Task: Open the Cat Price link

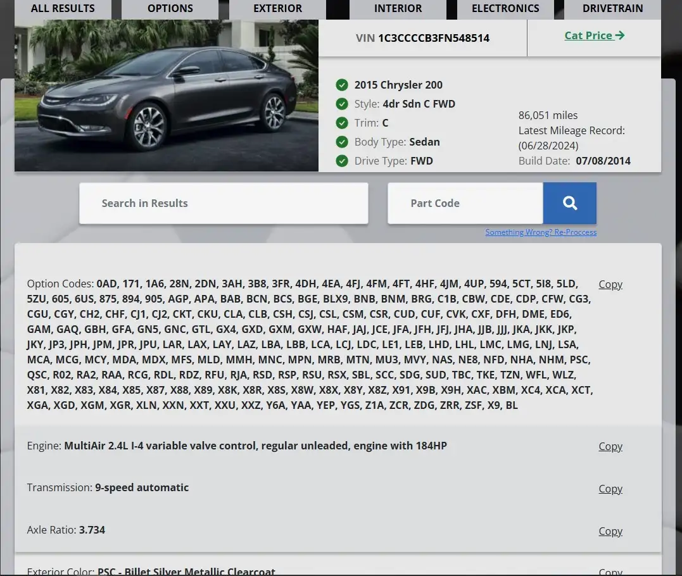Action: click(594, 35)
